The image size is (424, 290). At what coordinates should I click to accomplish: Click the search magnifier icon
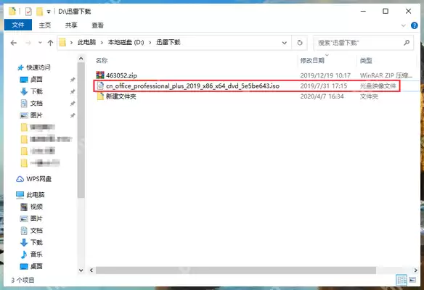(407, 43)
